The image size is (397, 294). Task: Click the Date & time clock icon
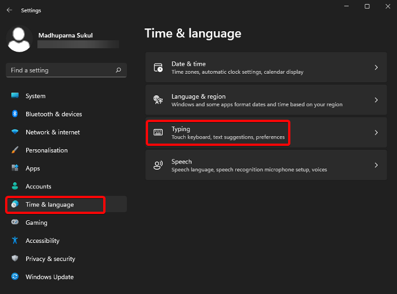pos(158,68)
